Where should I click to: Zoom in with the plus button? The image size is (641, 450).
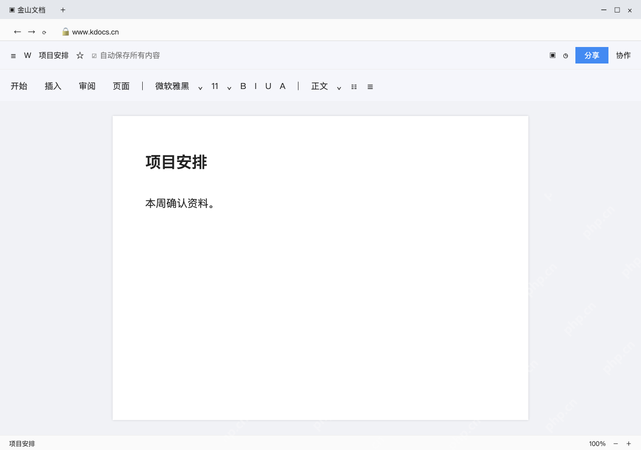coord(628,443)
